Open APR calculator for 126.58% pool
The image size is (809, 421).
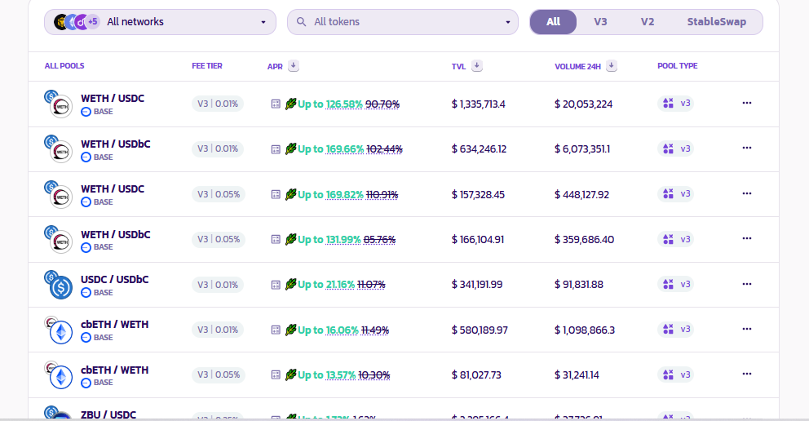tap(276, 104)
